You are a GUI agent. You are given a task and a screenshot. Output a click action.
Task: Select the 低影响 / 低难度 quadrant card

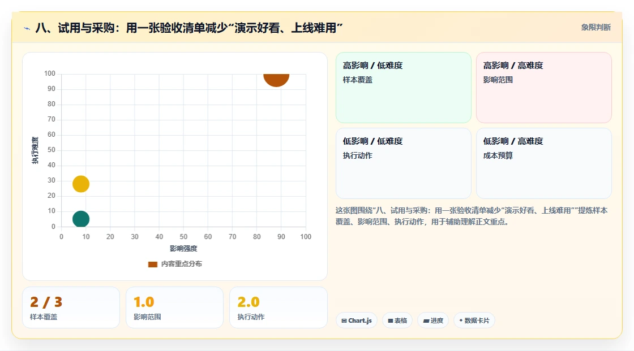point(404,163)
